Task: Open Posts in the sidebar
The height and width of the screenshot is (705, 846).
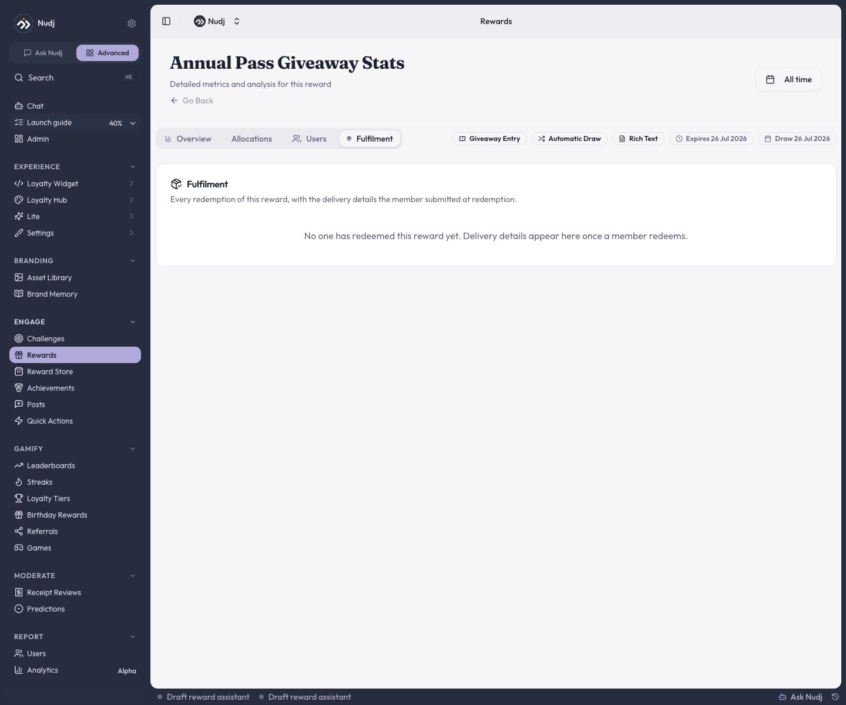Action: (x=75, y=404)
